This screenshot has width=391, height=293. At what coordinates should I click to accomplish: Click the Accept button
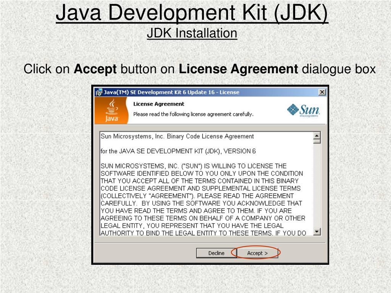click(x=257, y=253)
